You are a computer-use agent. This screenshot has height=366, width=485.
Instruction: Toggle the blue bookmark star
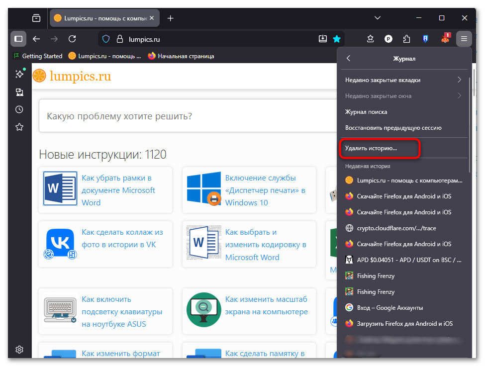point(337,39)
